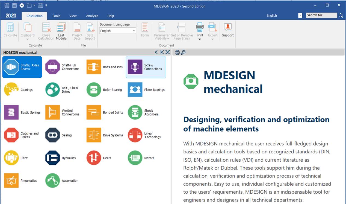Click the Print ribbon icon

[200, 28]
